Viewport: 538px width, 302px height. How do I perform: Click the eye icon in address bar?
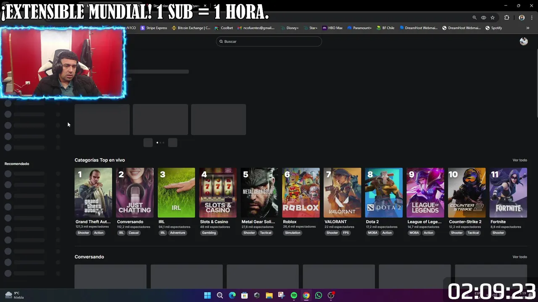[x=483, y=18]
